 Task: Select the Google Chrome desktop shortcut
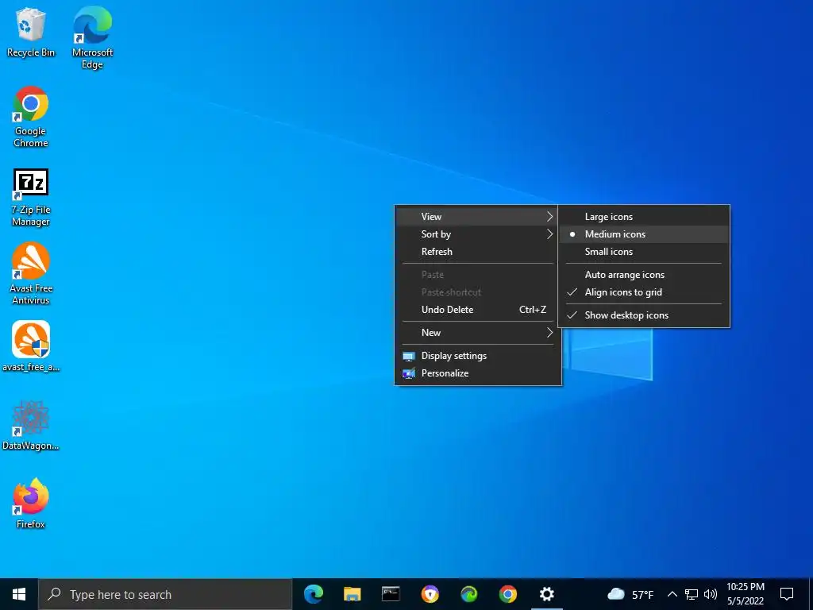(31, 116)
